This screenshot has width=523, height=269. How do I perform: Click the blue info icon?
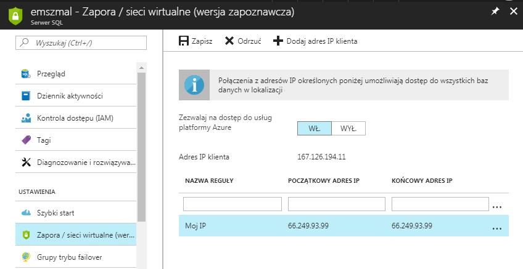click(194, 85)
